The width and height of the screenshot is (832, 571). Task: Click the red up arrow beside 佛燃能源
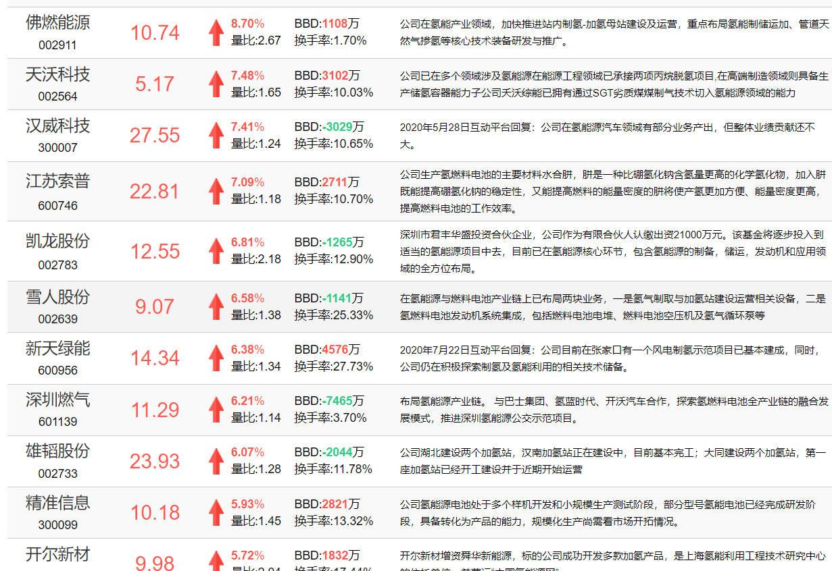[x=216, y=32]
